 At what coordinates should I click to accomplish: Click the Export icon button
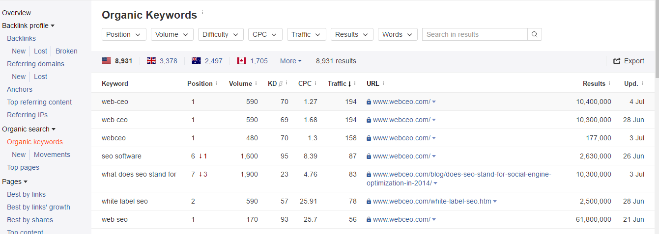tap(617, 61)
